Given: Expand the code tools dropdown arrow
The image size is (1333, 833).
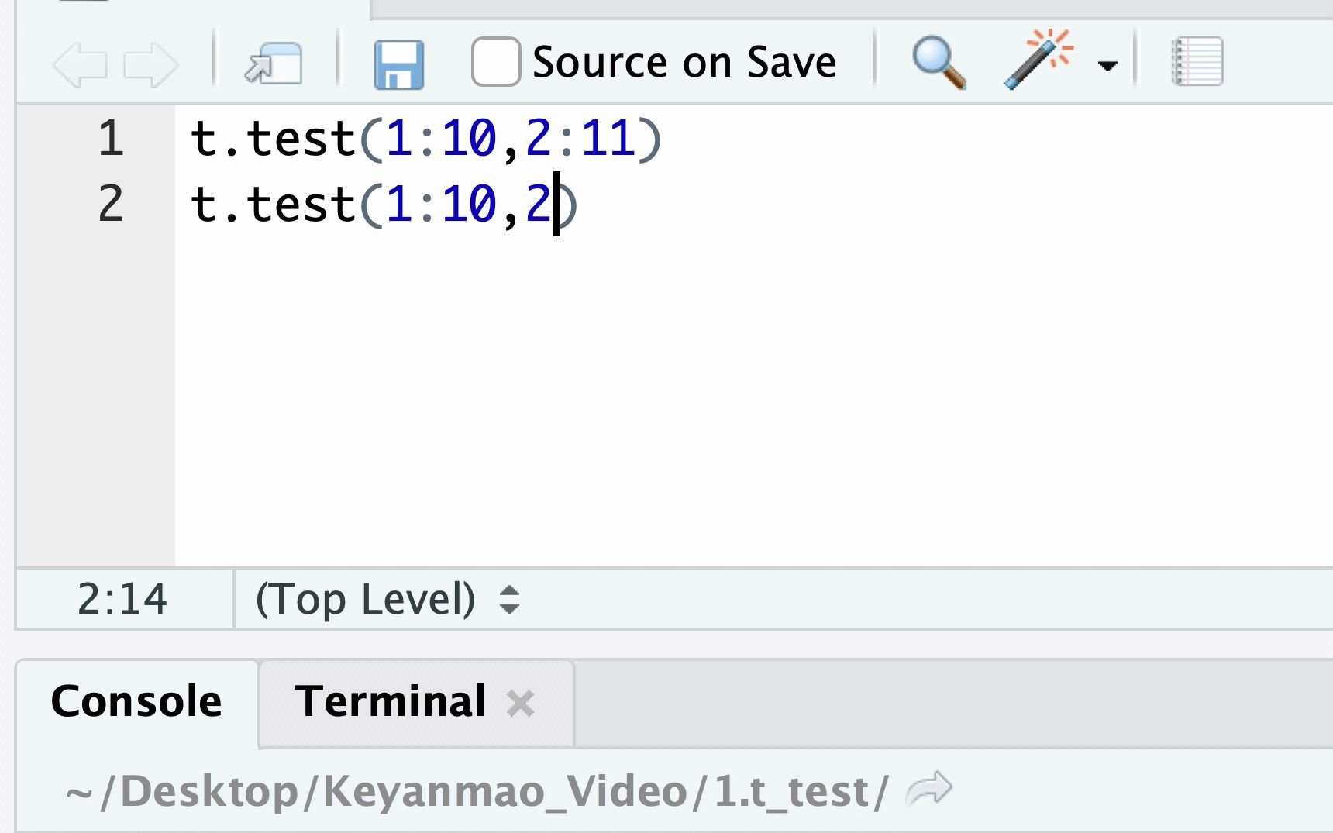Looking at the screenshot, I should click(x=1108, y=66).
